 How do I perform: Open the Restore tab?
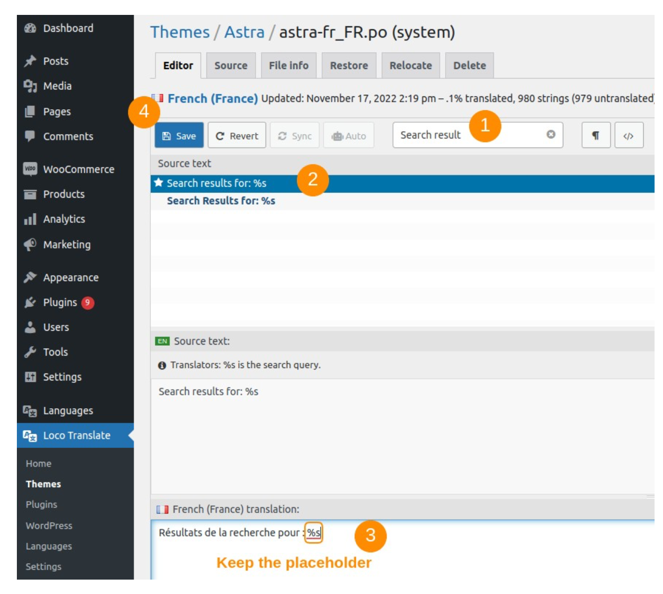tap(349, 66)
